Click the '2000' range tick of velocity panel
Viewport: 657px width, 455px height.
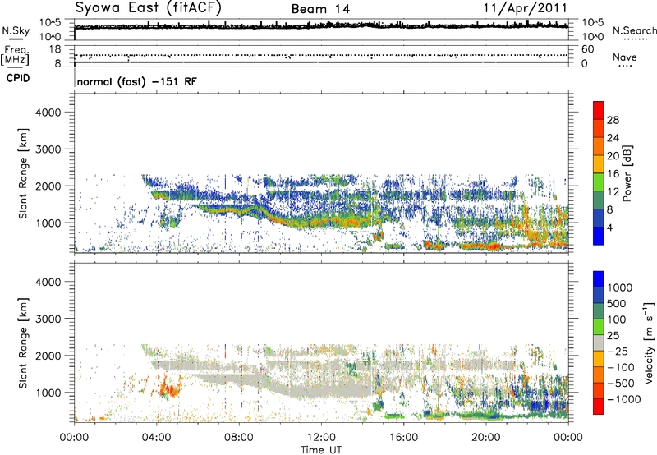tap(48, 356)
